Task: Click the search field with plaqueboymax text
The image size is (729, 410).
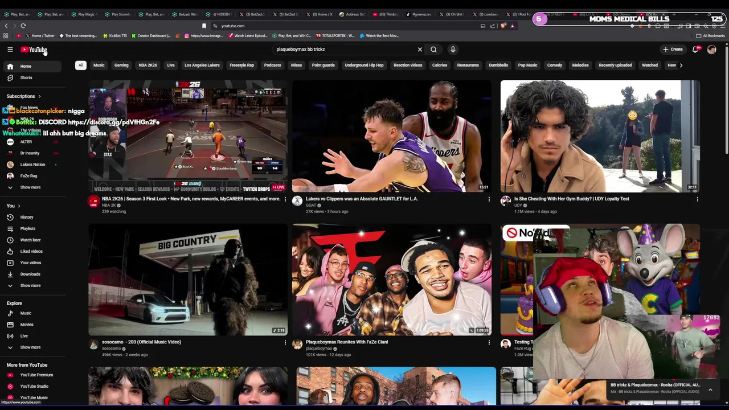Action: click(345, 50)
